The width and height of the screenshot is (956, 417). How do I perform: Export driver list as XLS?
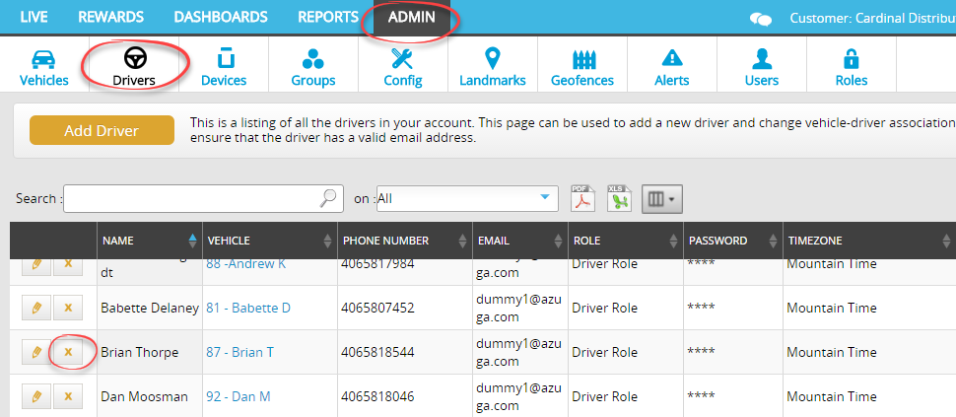[x=620, y=199]
